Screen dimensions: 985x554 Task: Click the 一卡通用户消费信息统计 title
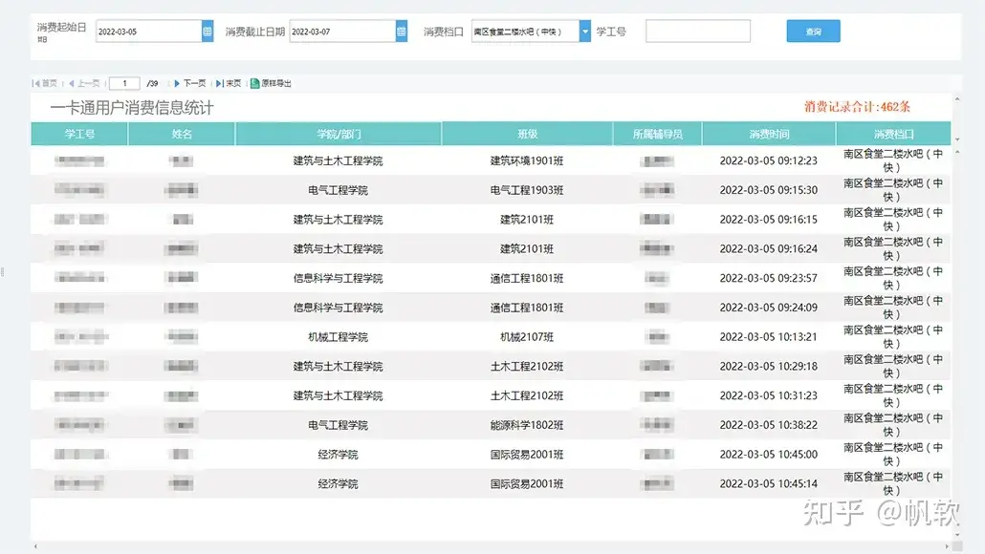[132, 108]
